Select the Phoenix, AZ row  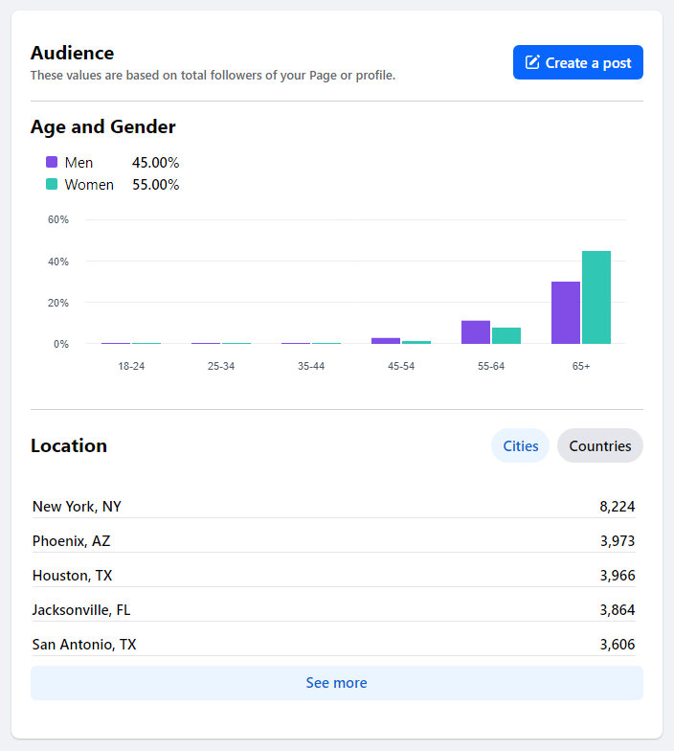pos(333,541)
